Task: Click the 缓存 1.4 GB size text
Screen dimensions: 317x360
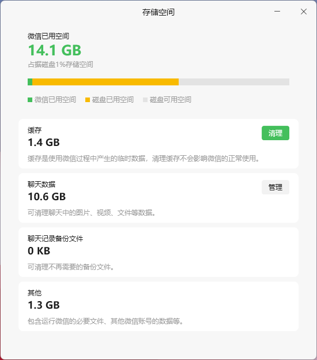Action: coord(44,142)
